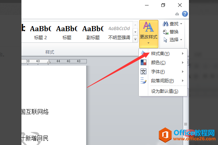Click the 替换 button label
This screenshot has height=145, width=218.
point(174,32)
